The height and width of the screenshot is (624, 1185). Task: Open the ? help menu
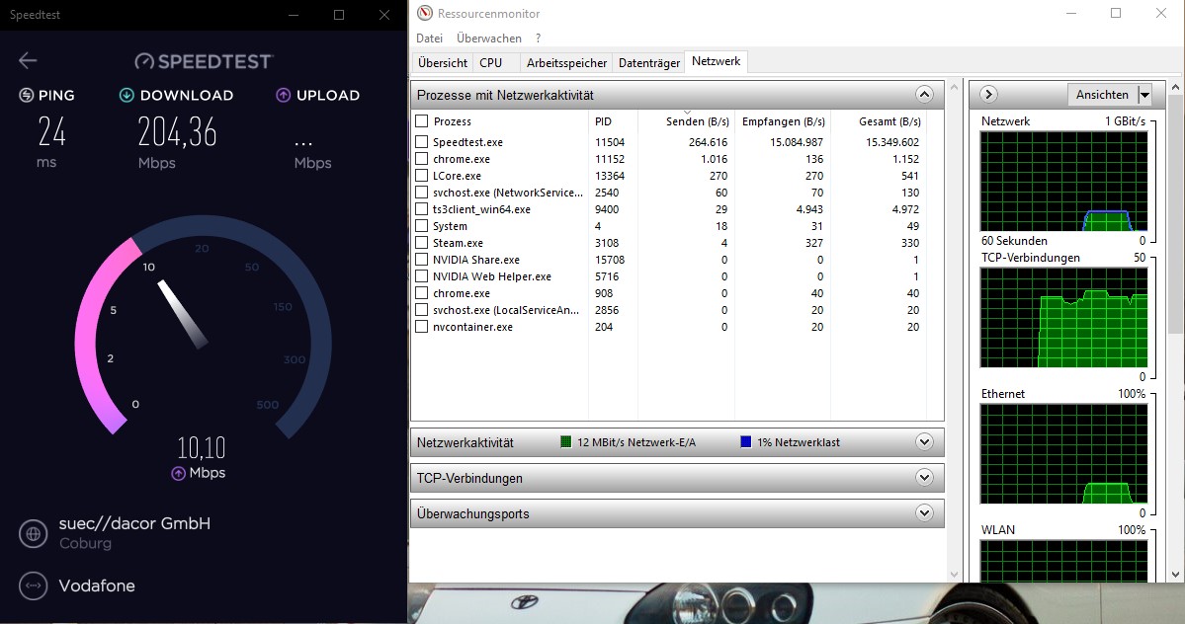pos(538,39)
